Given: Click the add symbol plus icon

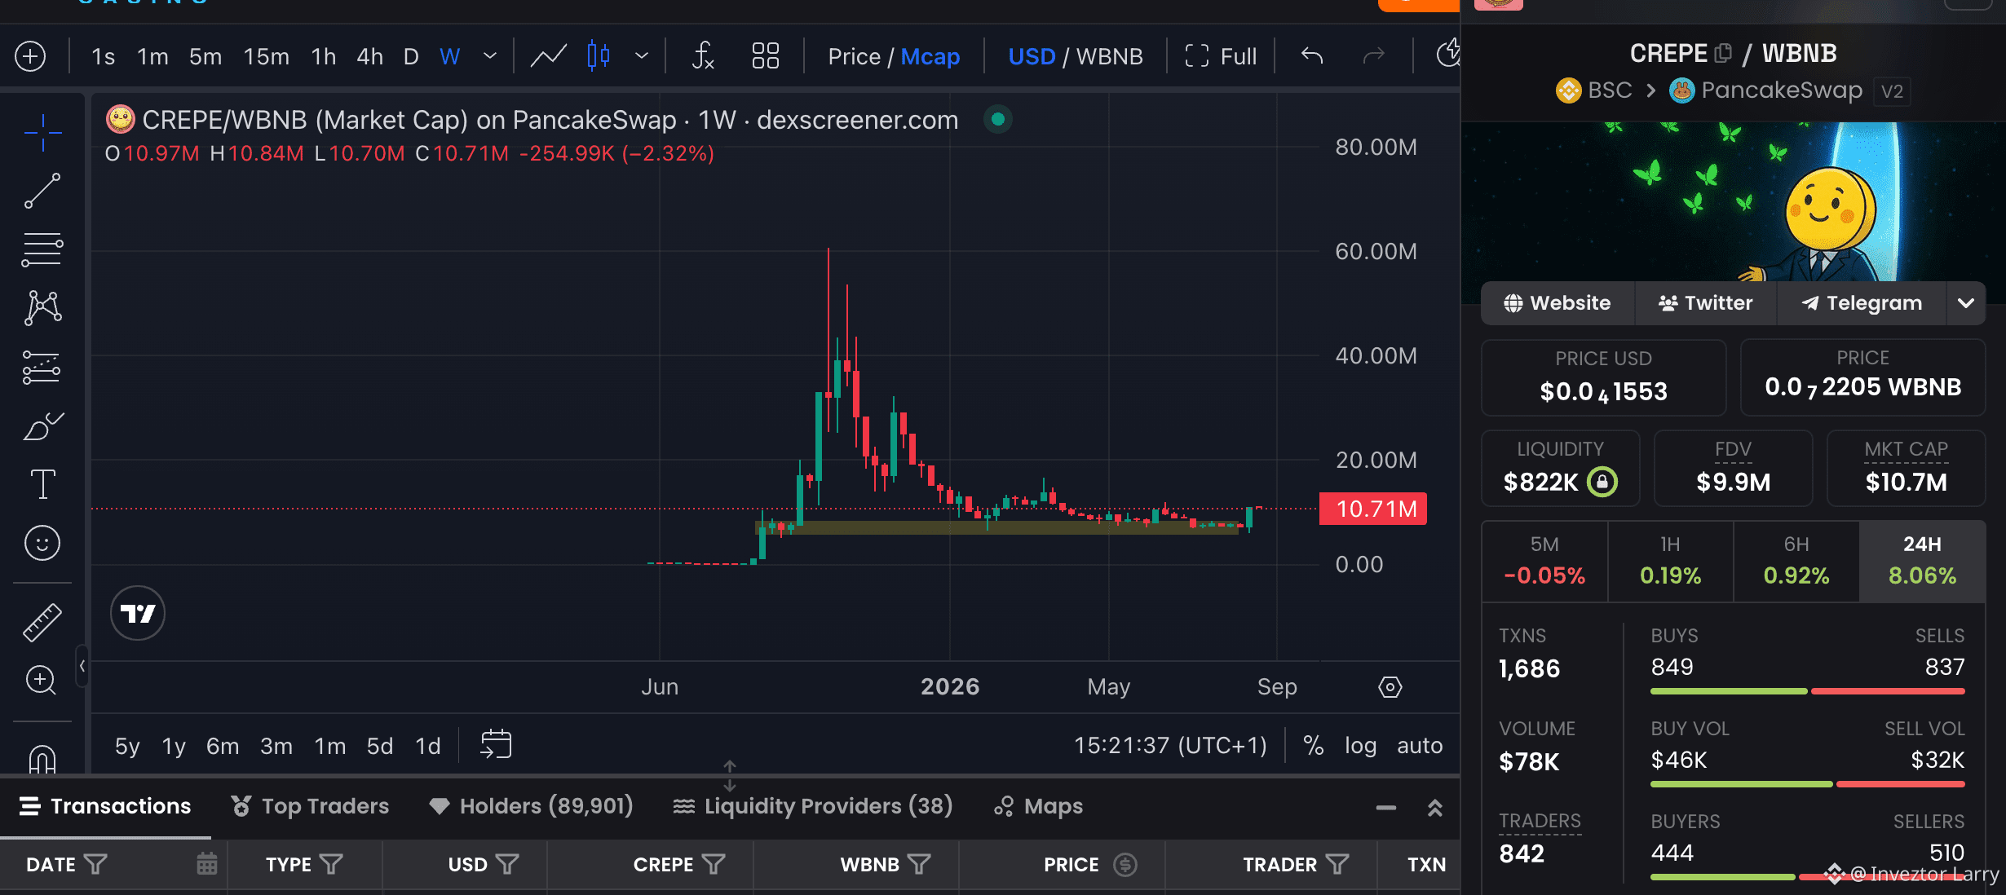Looking at the screenshot, I should [x=30, y=56].
